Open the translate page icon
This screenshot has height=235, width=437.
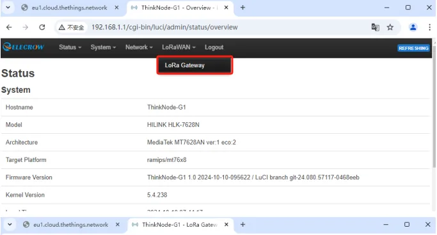point(375,28)
